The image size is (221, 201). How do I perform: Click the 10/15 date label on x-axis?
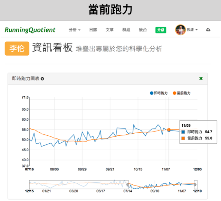click(138, 169)
